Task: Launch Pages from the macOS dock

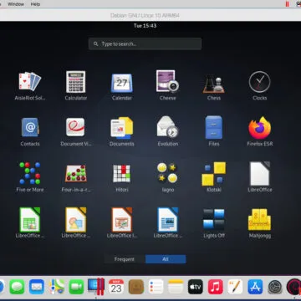Action: [235, 287]
